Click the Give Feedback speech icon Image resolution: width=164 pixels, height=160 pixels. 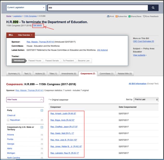click(145, 17)
